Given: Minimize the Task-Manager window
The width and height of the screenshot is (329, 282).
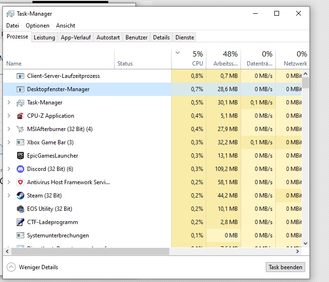Looking at the screenshot, I should [255, 13].
